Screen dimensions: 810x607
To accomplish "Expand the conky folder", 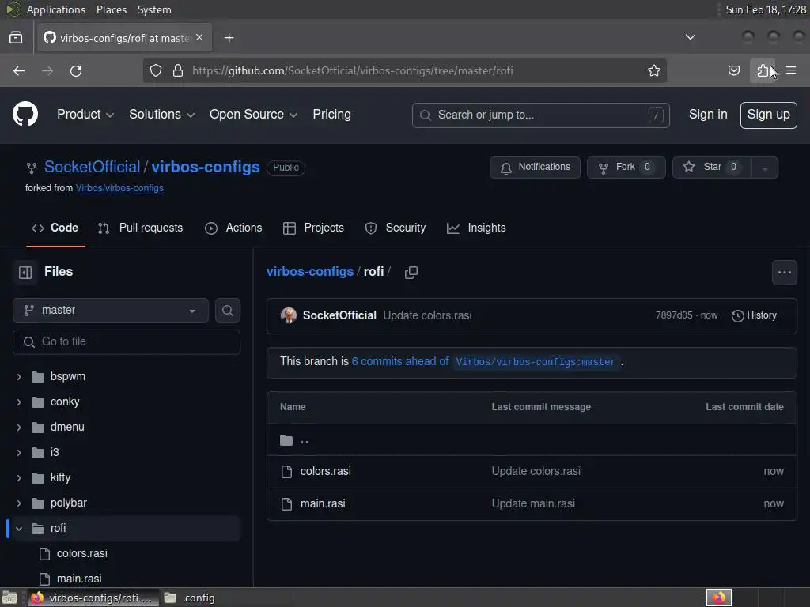I will (x=19, y=402).
